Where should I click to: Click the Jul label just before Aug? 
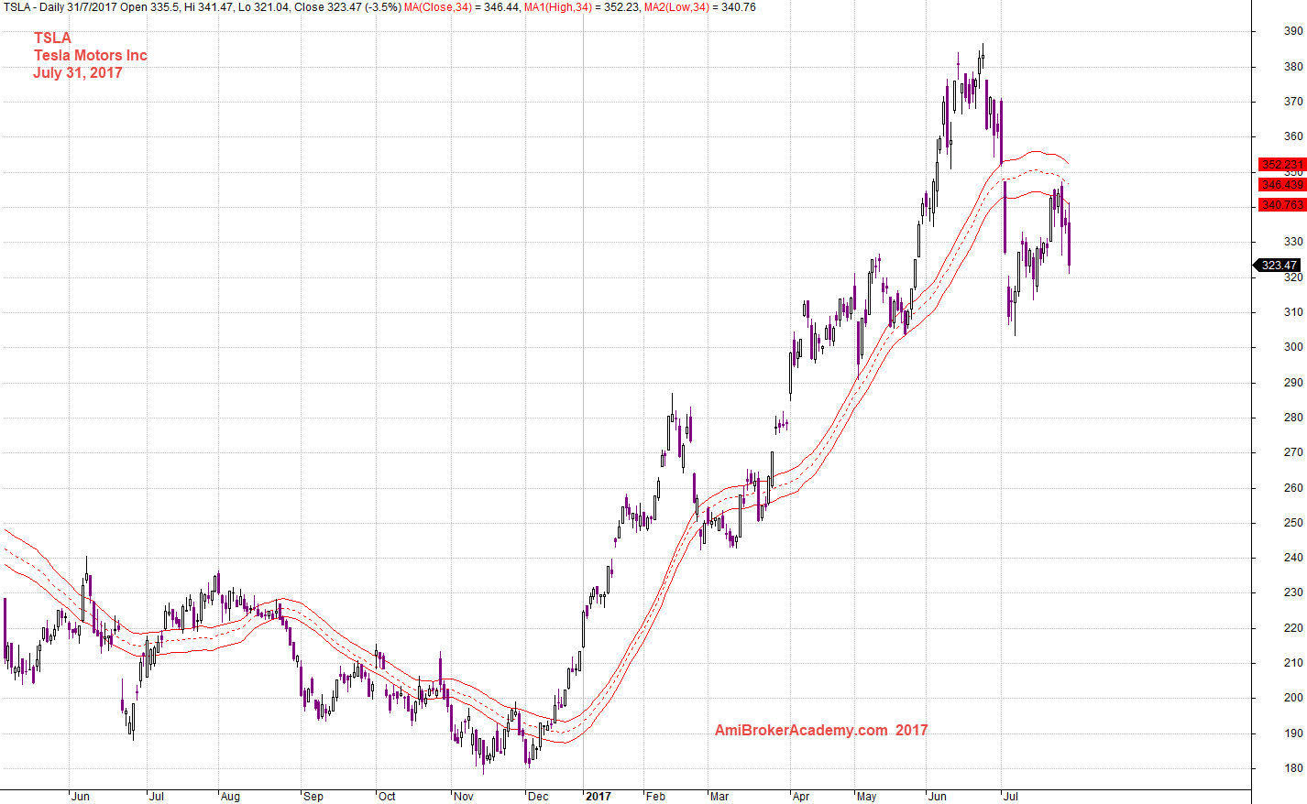[x=157, y=797]
